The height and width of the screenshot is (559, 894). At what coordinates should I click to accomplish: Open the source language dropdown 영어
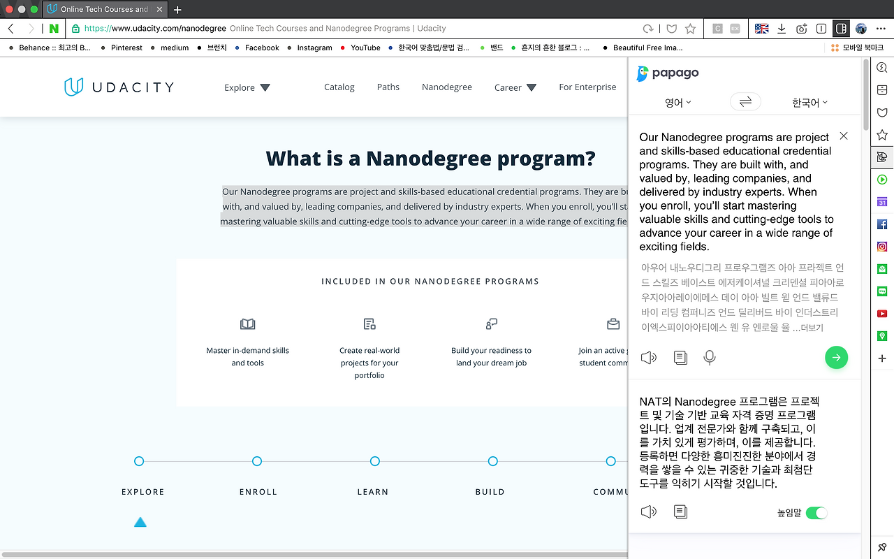pyautogui.click(x=677, y=103)
